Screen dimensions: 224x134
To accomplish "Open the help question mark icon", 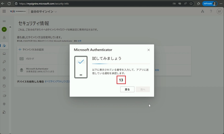I will (211, 11).
